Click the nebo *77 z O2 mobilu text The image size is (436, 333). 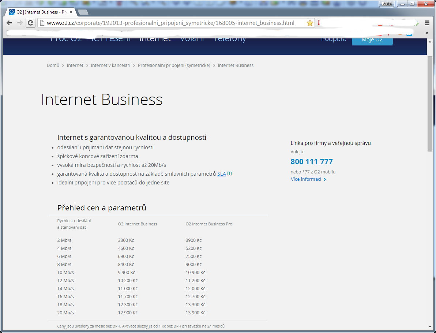point(313,172)
